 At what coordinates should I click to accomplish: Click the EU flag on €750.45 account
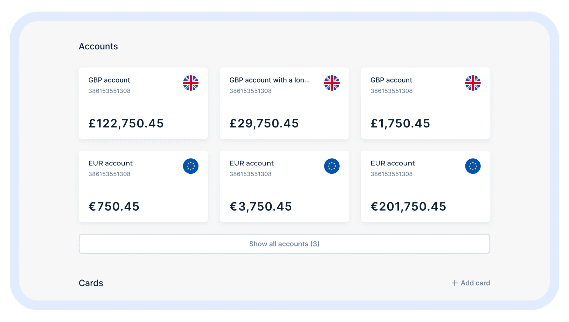click(x=191, y=166)
